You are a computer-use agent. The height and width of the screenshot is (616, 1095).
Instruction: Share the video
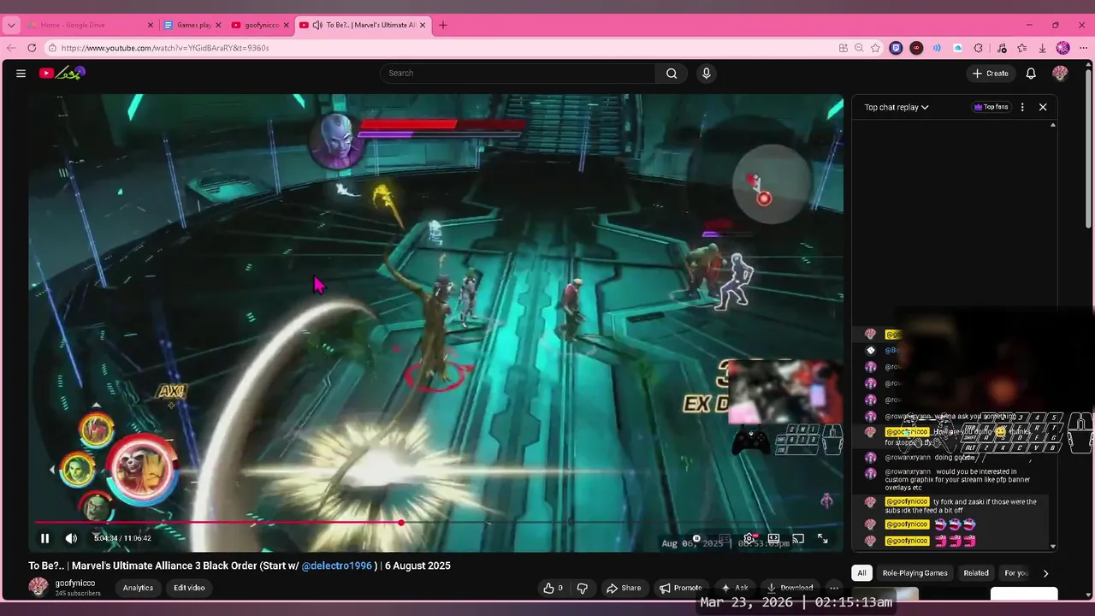(x=623, y=588)
